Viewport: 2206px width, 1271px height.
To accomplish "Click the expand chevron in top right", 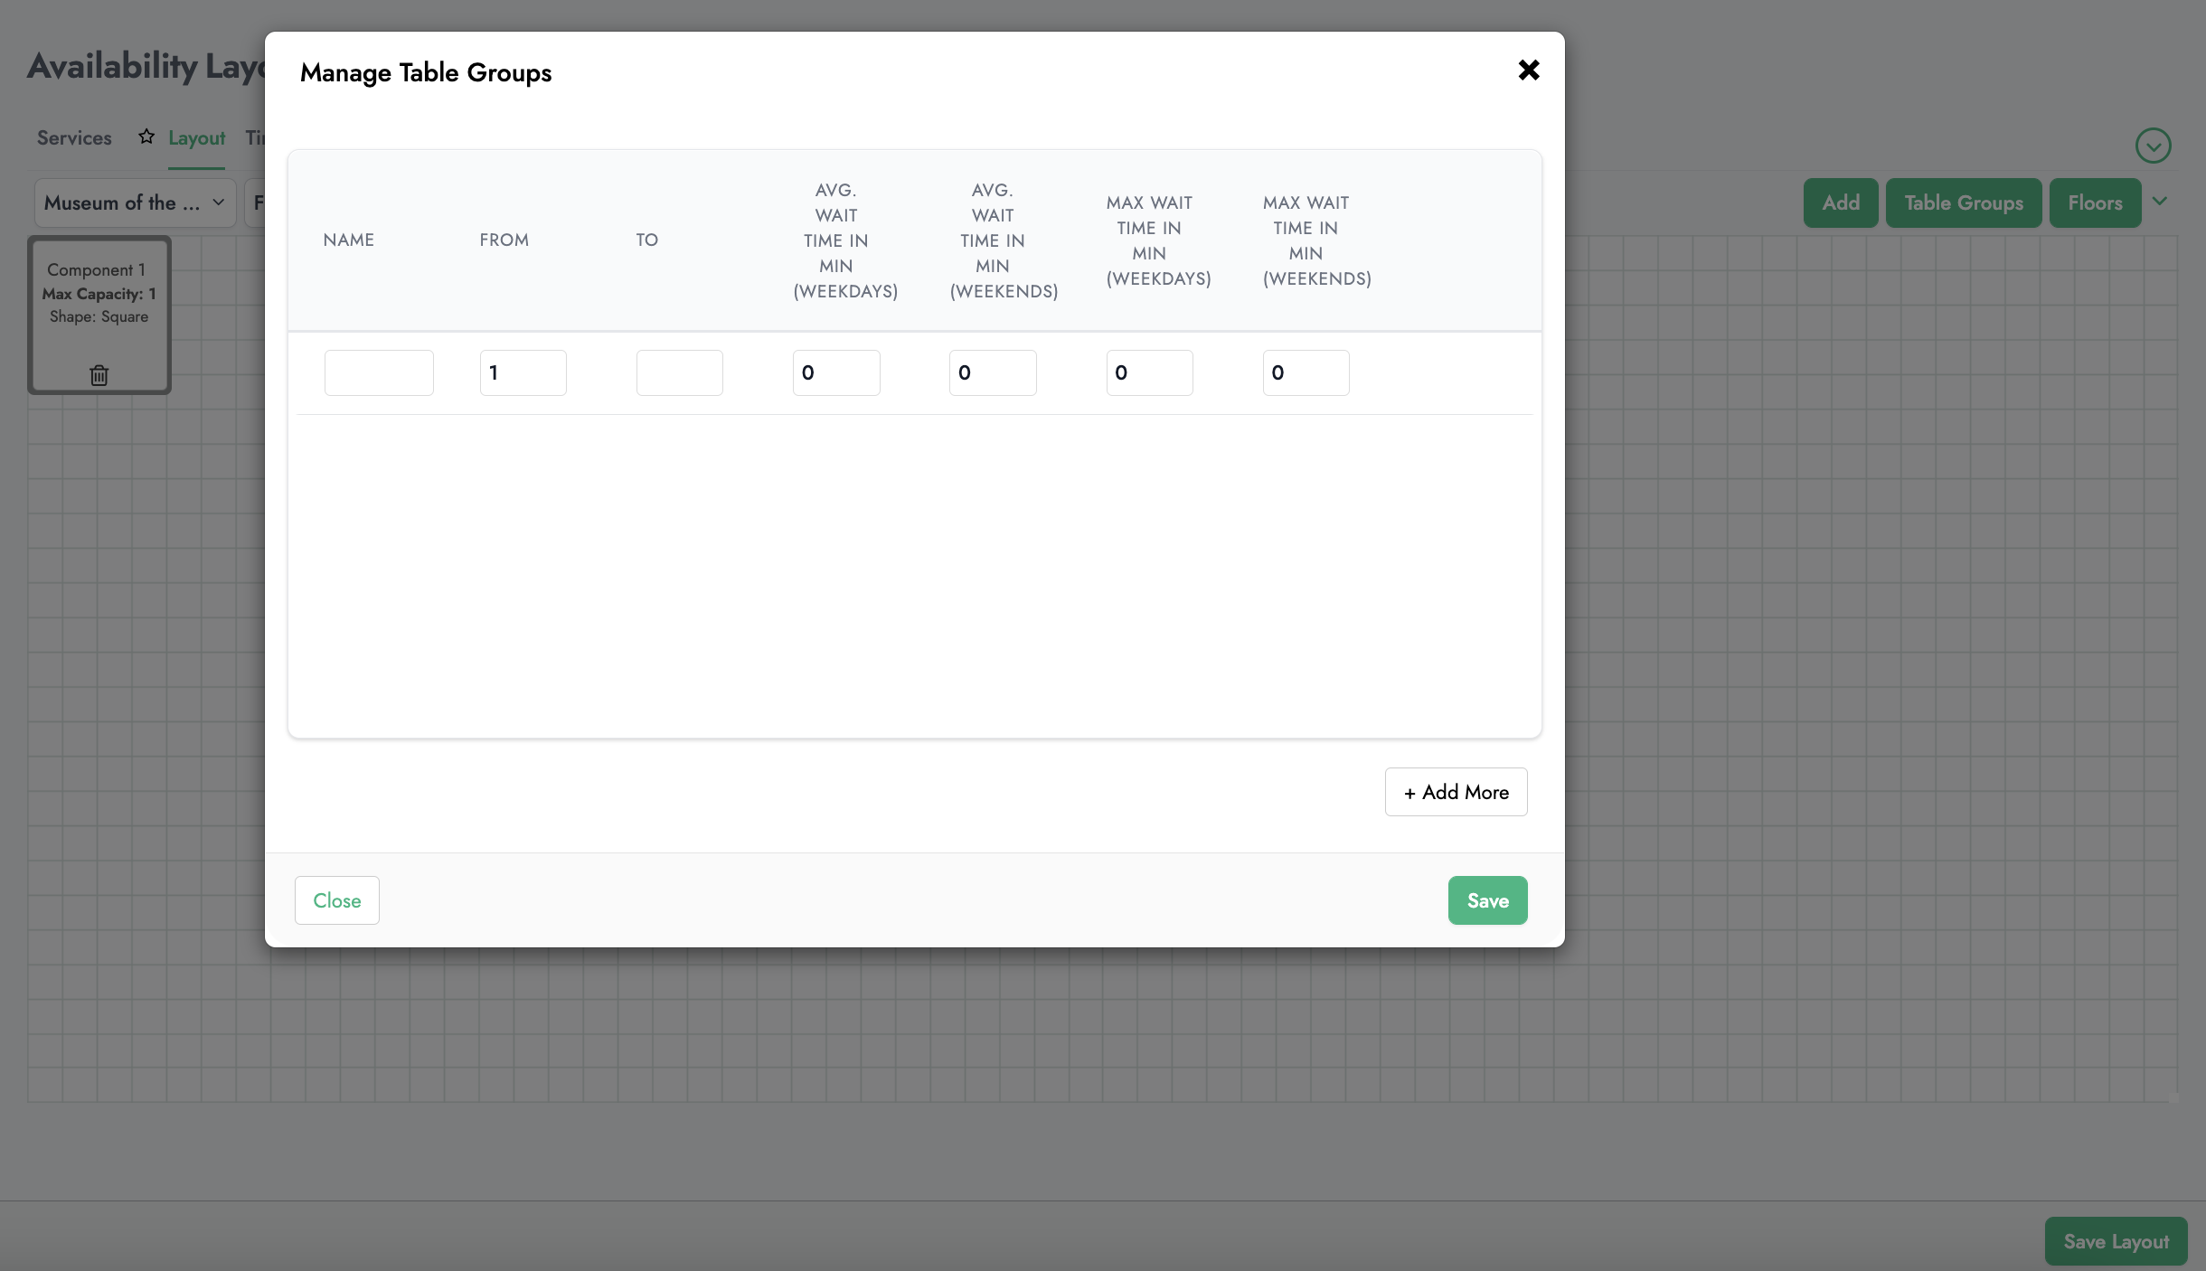I will (2154, 146).
